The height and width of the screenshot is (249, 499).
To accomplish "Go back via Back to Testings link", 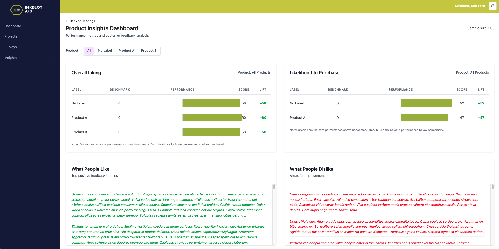I will 80,21.
